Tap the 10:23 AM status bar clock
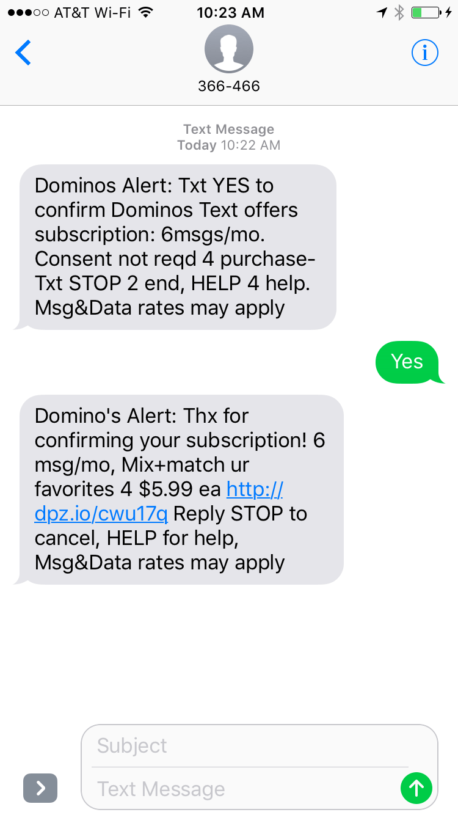This screenshot has width=458, height=815. pos(230,12)
